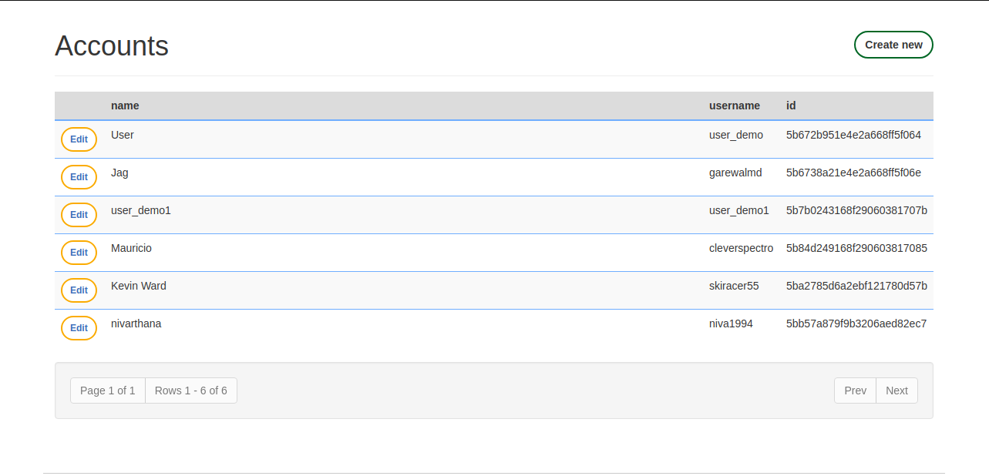Select the username column header
Screen dimensions: 989x476
[x=734, y=106]
